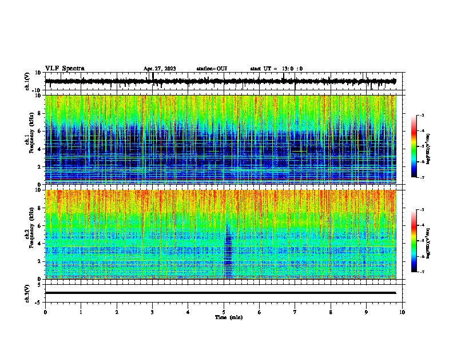The width and height of the screenshot is (453, 350).
Task: Click the "ch.1(V)" waveform axis label
Action: (27, 81)
